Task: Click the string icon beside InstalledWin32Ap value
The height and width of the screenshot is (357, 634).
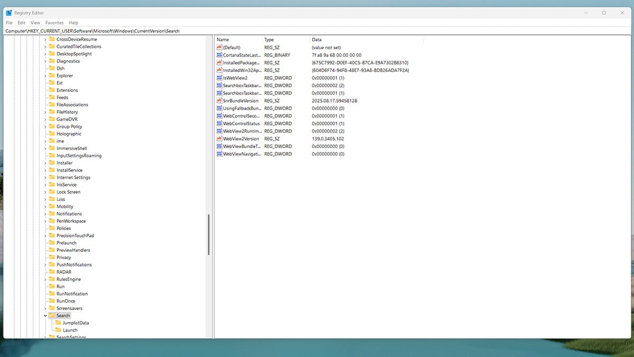Action: click(219, 70)
